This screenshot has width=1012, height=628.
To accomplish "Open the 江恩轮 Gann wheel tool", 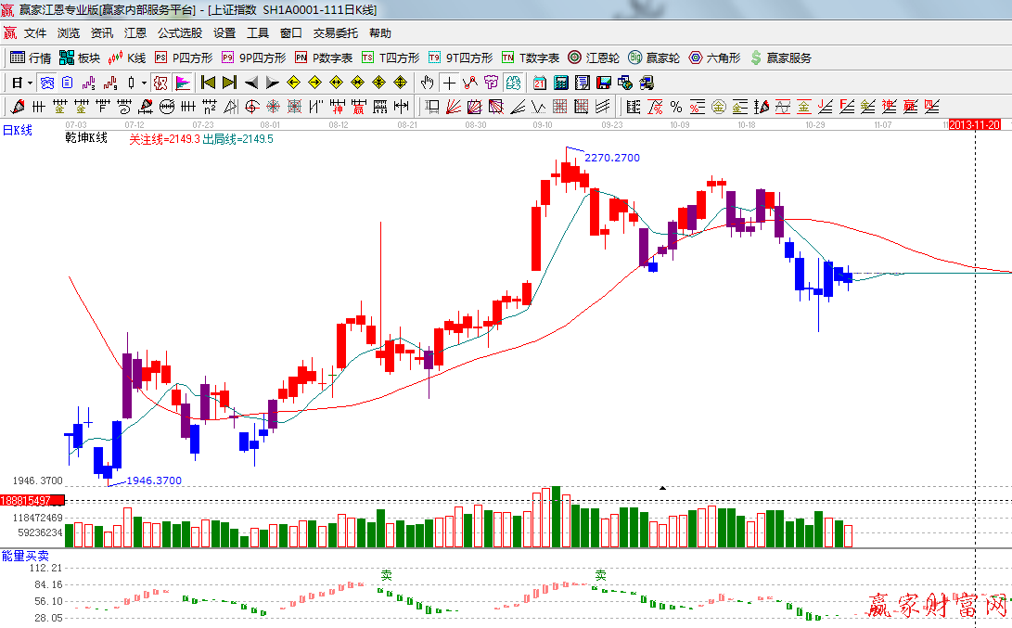I will [594, 58].
